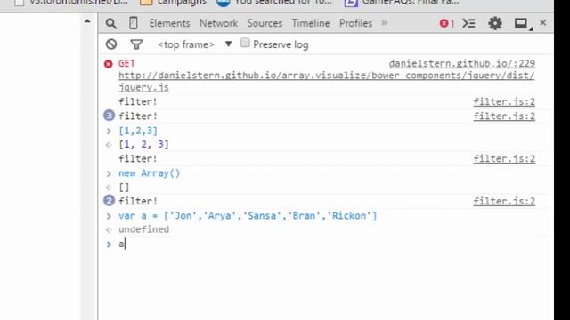Expand more DevTools tabs chevron
This screenshot has height=320, width=570.
[x=384, y=23]
